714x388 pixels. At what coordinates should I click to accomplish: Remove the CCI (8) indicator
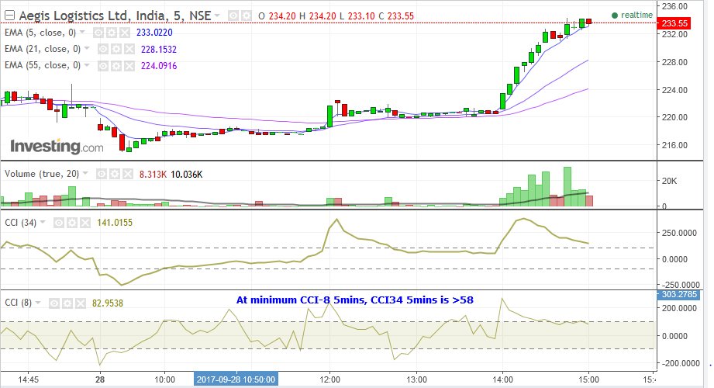click(81, 303)
